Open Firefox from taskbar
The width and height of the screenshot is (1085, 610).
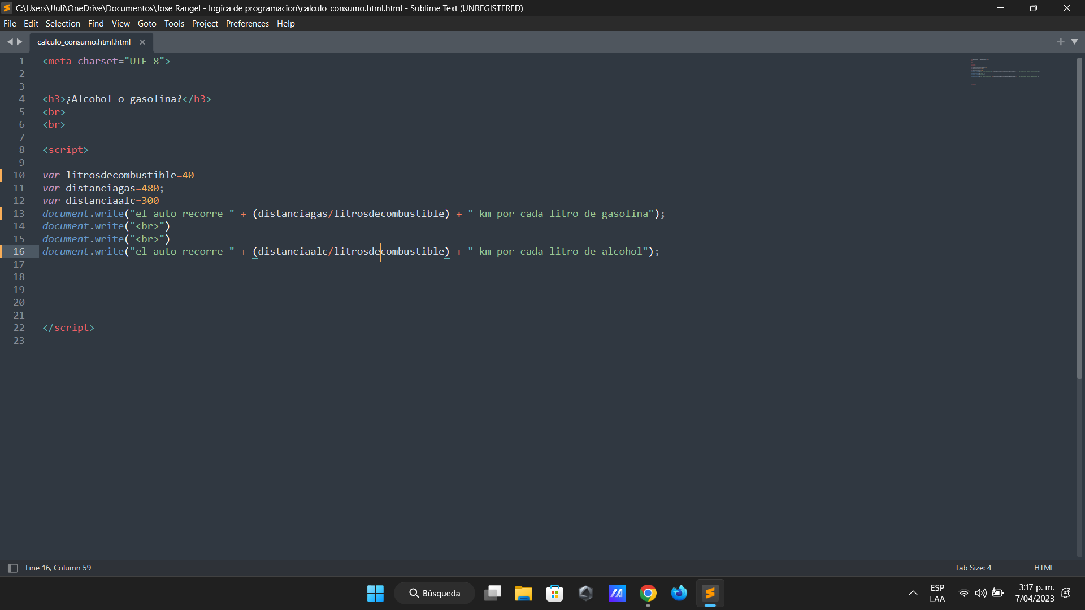point(679,593)
